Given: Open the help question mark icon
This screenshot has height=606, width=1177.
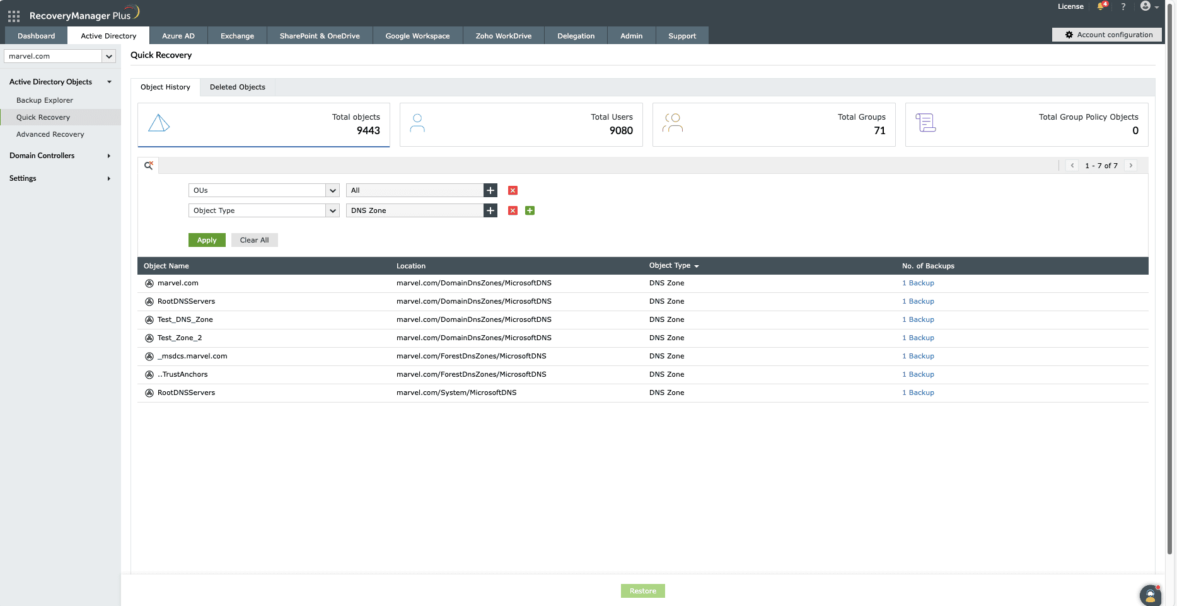Looking at the screenshot, I should 1123,6.
